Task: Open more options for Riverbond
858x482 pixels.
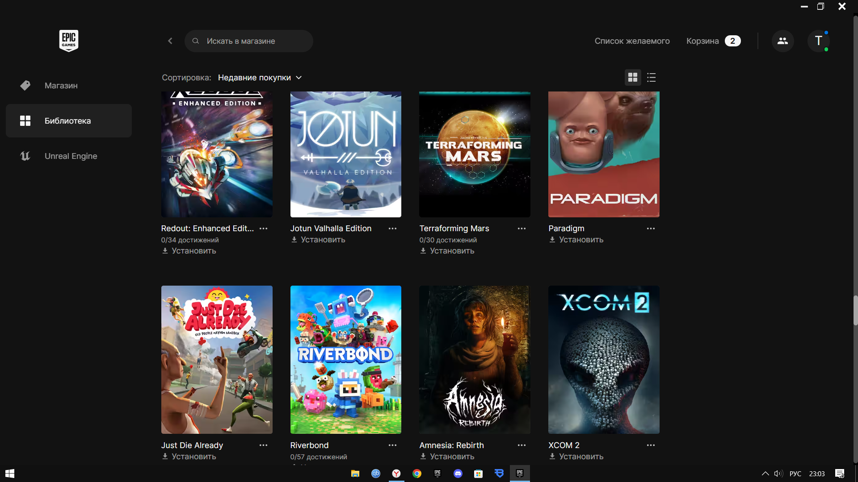Action: coord(392,445)
